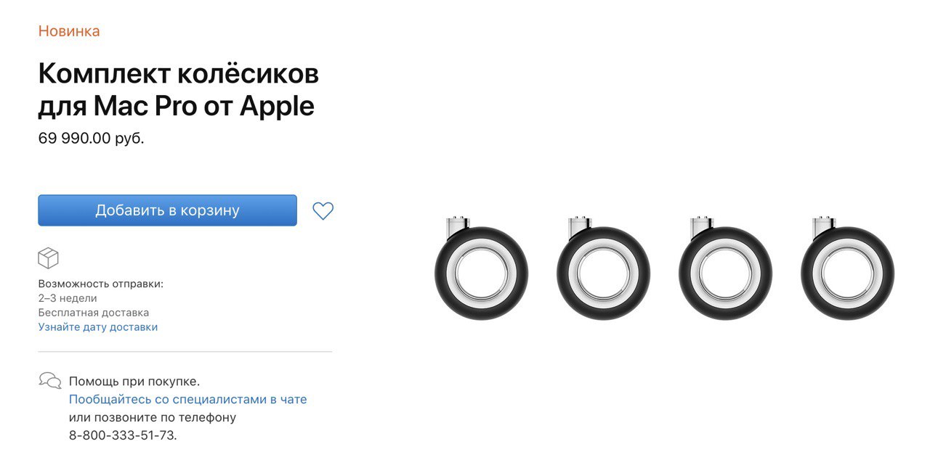The height and width of the screenshot is (473, 930).
Task: Open "Пообщайтесь со специалистами в чате" link
Action: tap(188, 399)
